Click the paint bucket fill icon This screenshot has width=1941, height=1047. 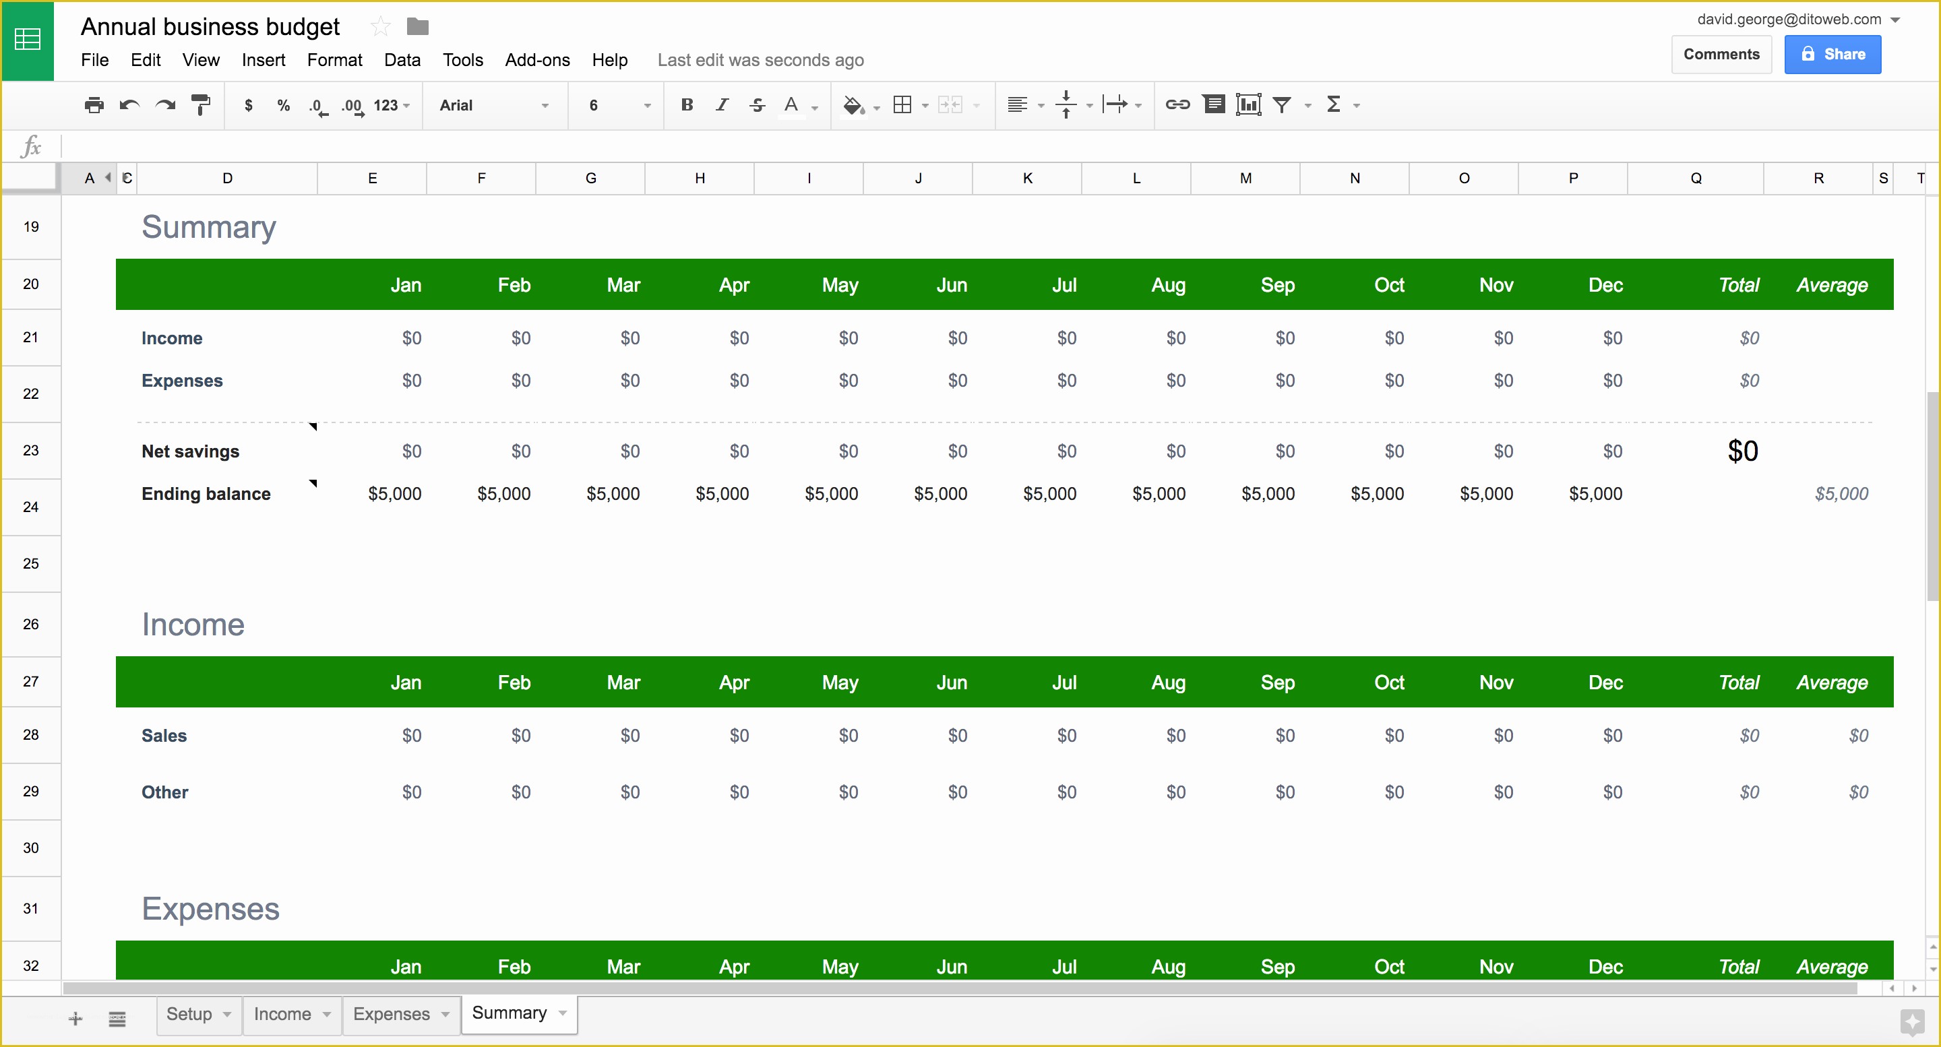click(851, 104)
